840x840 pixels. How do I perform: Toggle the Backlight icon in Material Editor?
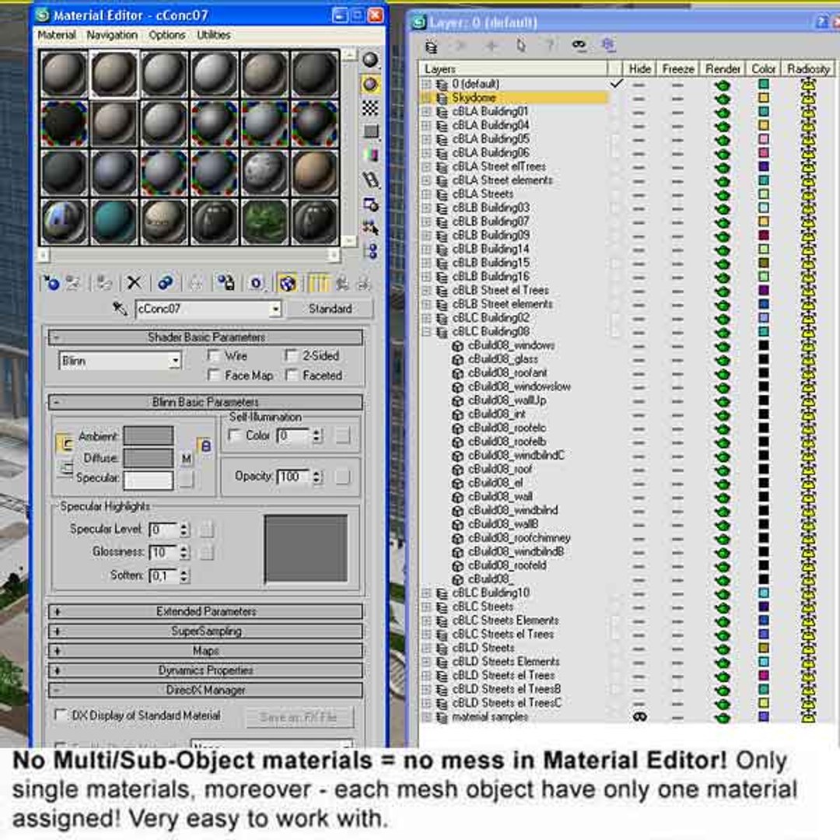(x=370, y=84)
